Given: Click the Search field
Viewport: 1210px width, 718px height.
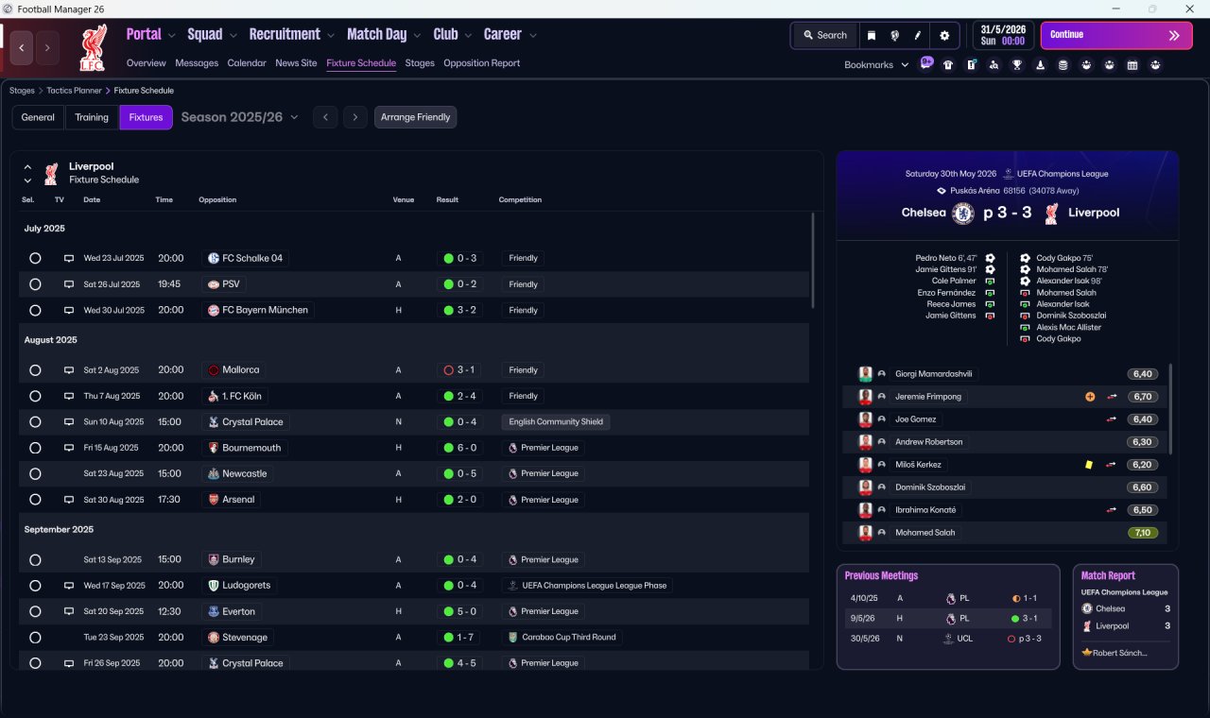Looking at the screenshot, I should (825, 35).
